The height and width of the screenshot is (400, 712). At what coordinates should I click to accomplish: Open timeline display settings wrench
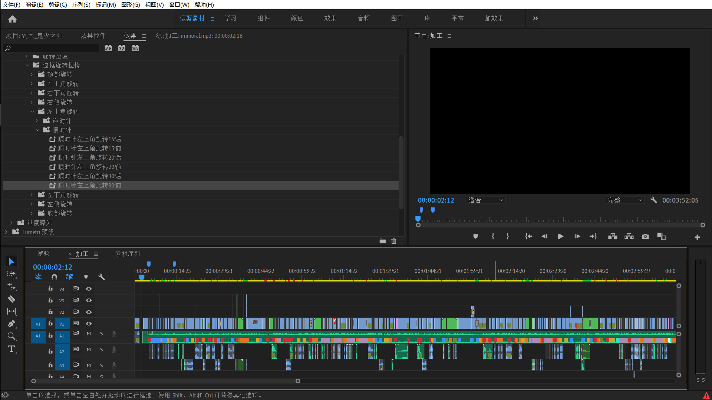tap(102, 277)
